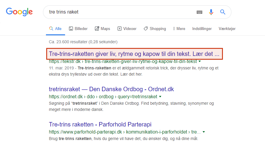Switch to the Videoer tab
Viewport: 265px width, 145px height.
coord(127,29)
